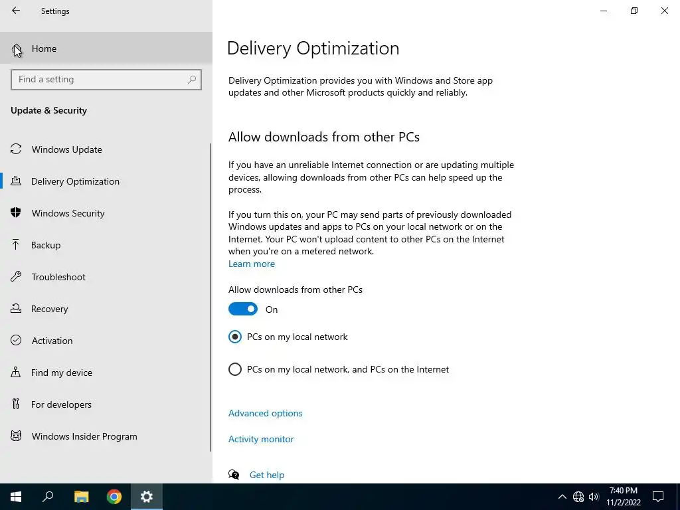The image size is (680, 510).
Task: Go to Settings Home
Action: pyautogui.click(x=106, y=48)
